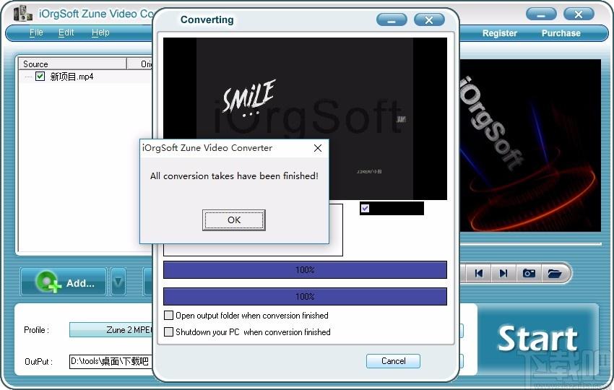Image resolution: width=614 pixels, height=390 pixels.
Task: Open the Help menu
Action: [x=100, y=32]
